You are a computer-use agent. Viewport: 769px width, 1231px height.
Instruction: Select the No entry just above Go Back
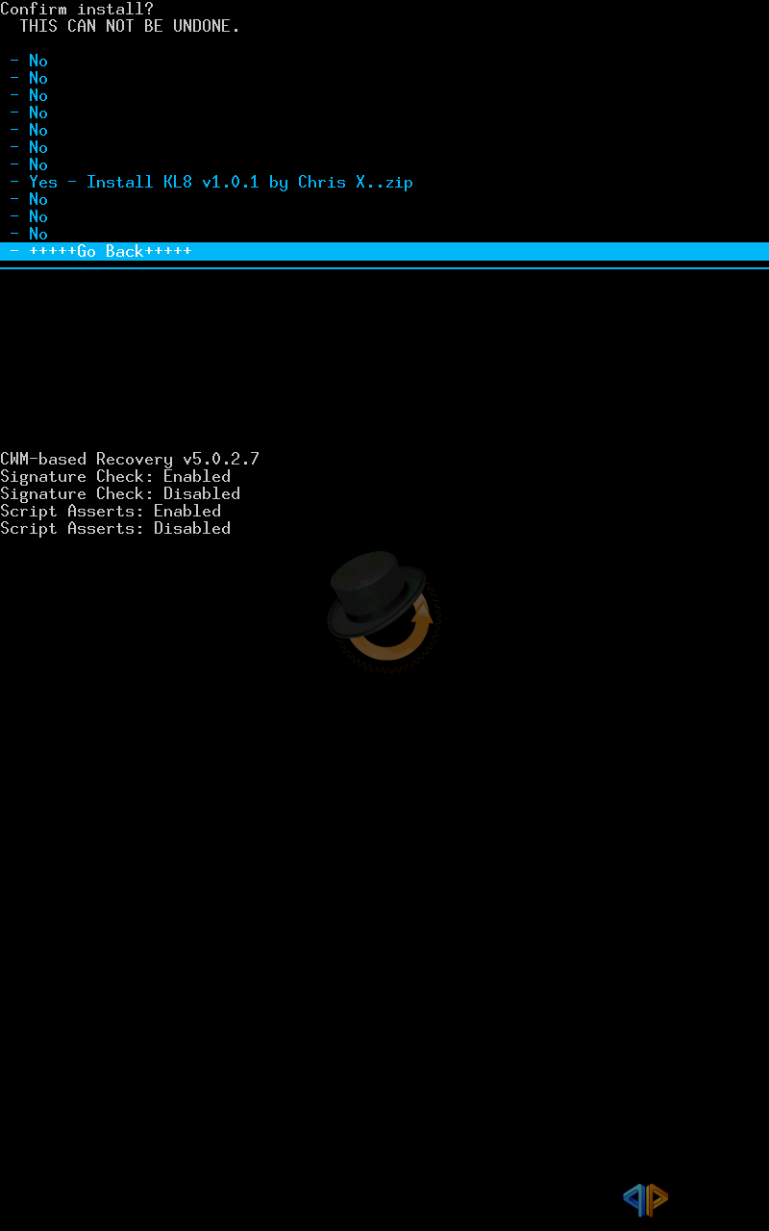click(x=29, y=234)
